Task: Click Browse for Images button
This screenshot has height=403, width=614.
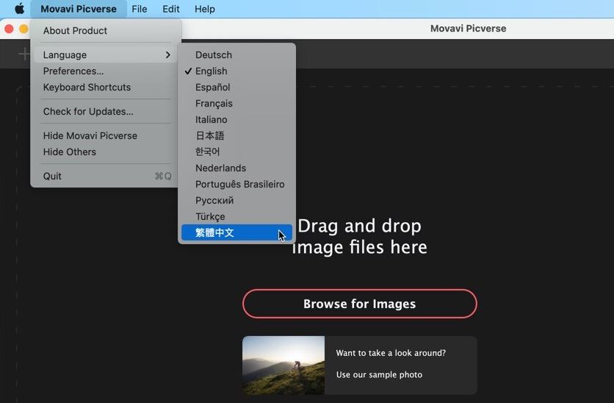Action: 359,304
